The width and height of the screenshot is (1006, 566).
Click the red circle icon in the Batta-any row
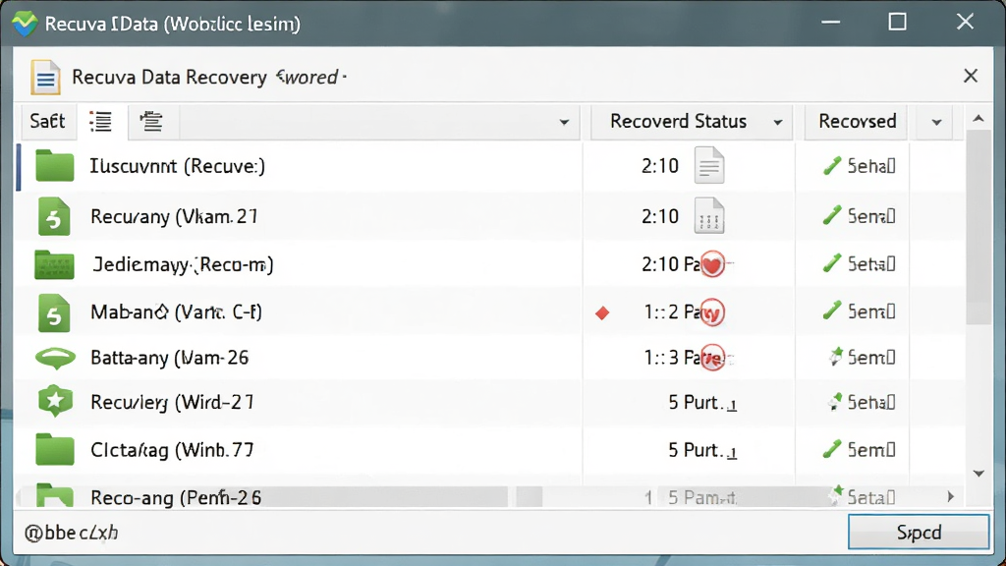pyautogui.click(x=712, y=358)
